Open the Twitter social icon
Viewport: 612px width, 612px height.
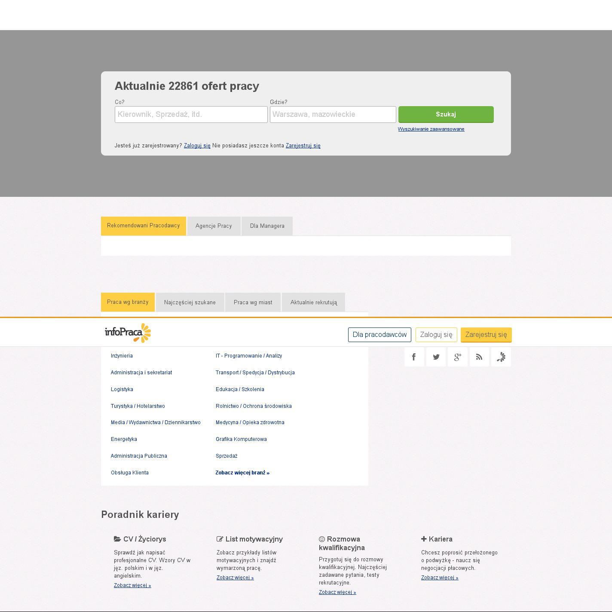coord(436,357)
